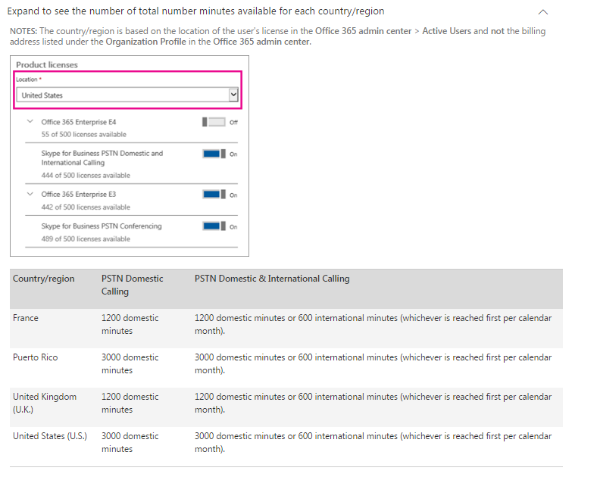Click the 'PSTN Domestic Calling' column header
The image size is (597, 477).
pyautogui.click(x=132, y=285)
